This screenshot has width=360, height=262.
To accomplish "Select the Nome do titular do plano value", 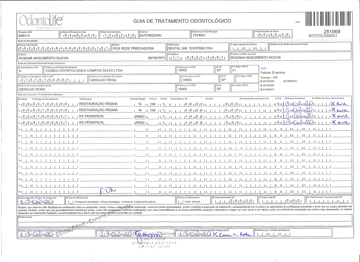I will (256, 57).
